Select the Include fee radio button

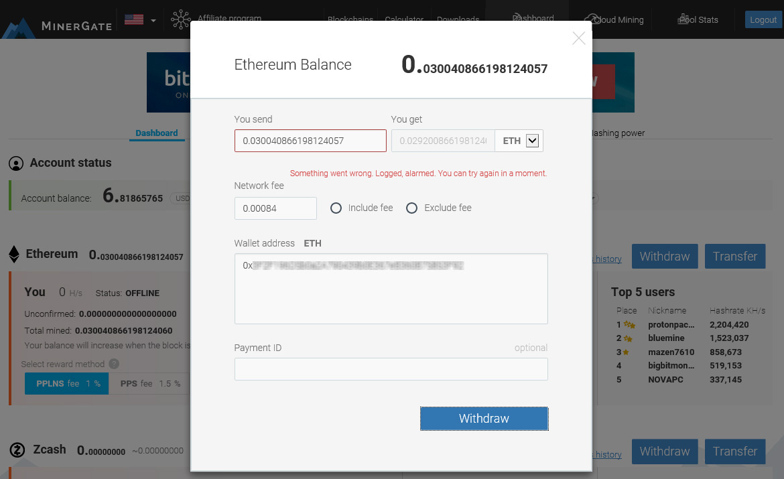[336, 208]
